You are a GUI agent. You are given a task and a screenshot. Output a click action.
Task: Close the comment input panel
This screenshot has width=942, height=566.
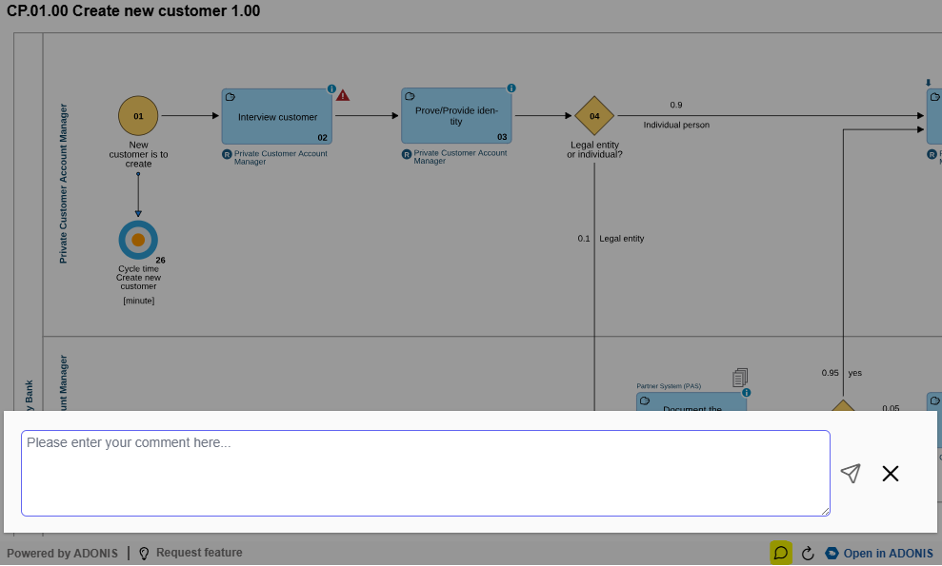(891, 473)
